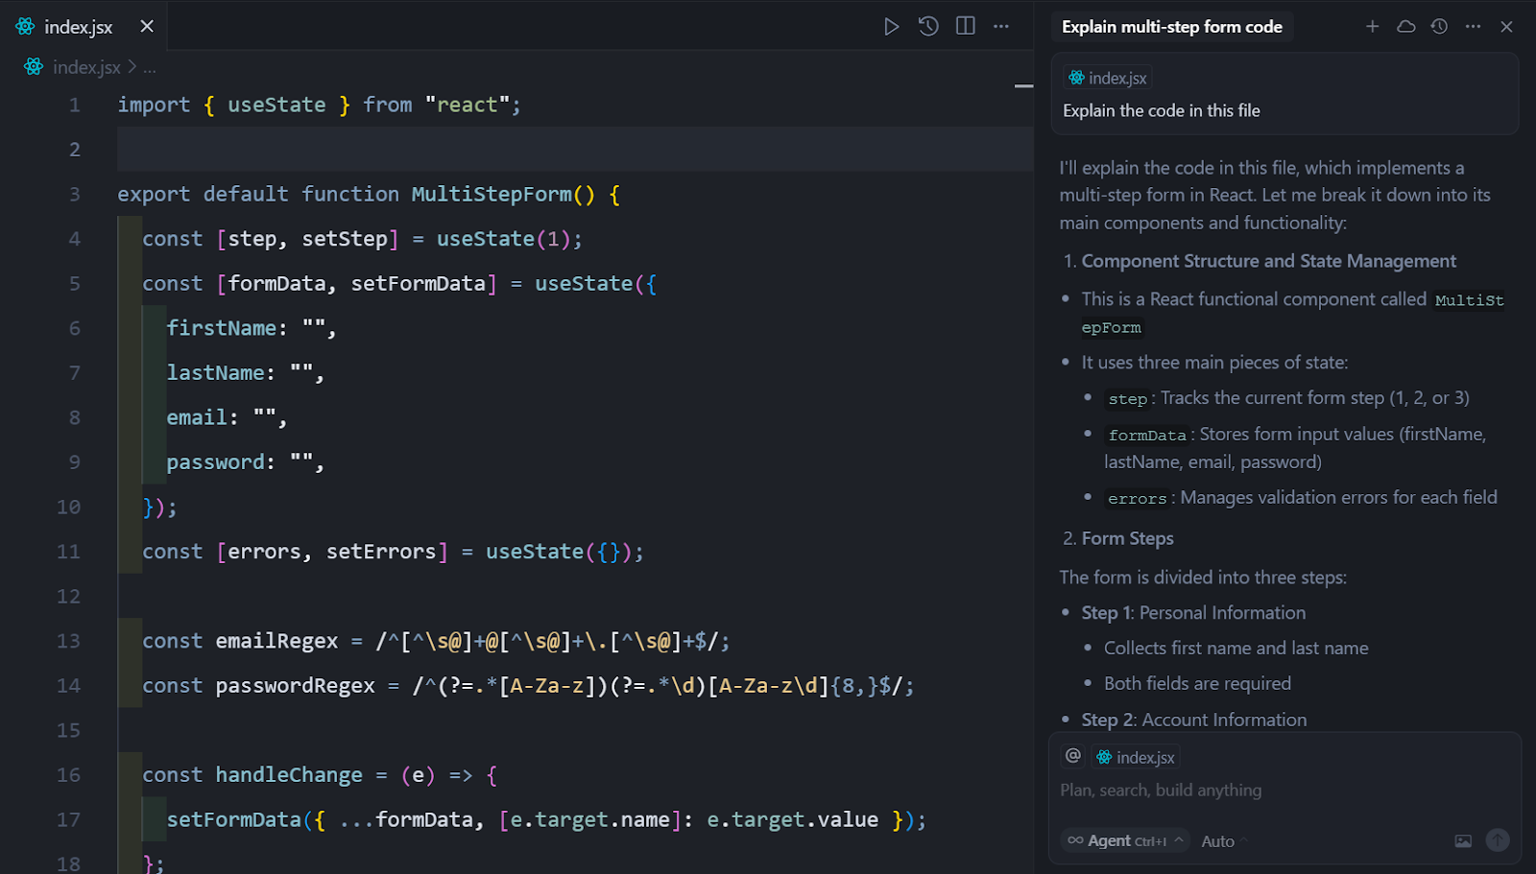Open the editor timeline history icon

pyautogui.click(x=927, y=26)
